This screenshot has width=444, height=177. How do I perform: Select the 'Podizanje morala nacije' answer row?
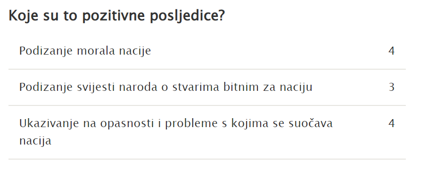[207, 51]
